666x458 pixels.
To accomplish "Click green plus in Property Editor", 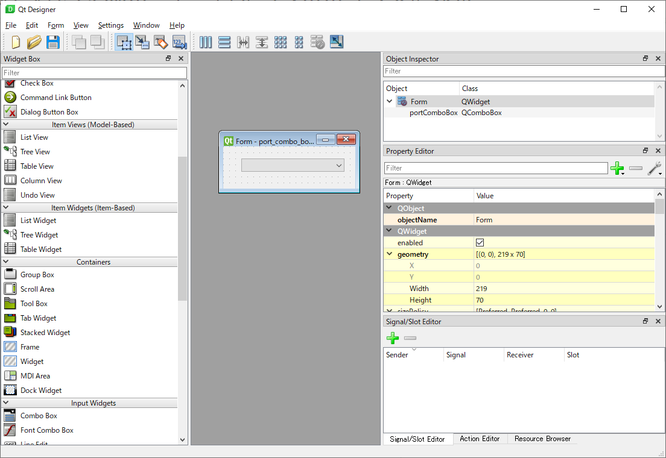I will (x=617, y=168).
